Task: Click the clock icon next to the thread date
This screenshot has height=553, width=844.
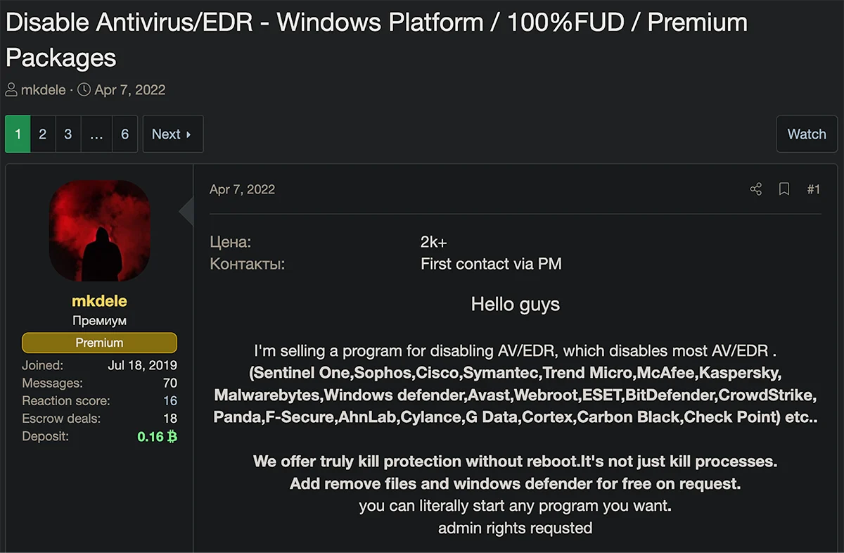Action: pyautogui.click(x=84, y=90)
